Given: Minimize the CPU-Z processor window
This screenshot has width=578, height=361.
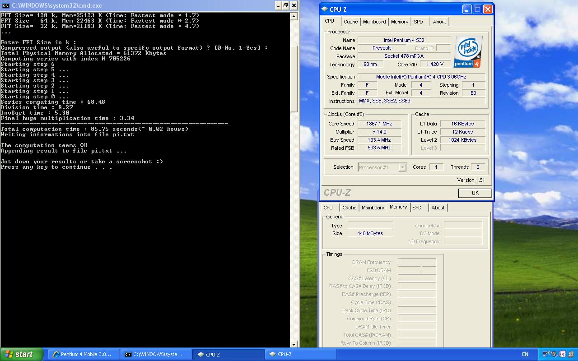Looking at the screenshot, I should point(467,9).
